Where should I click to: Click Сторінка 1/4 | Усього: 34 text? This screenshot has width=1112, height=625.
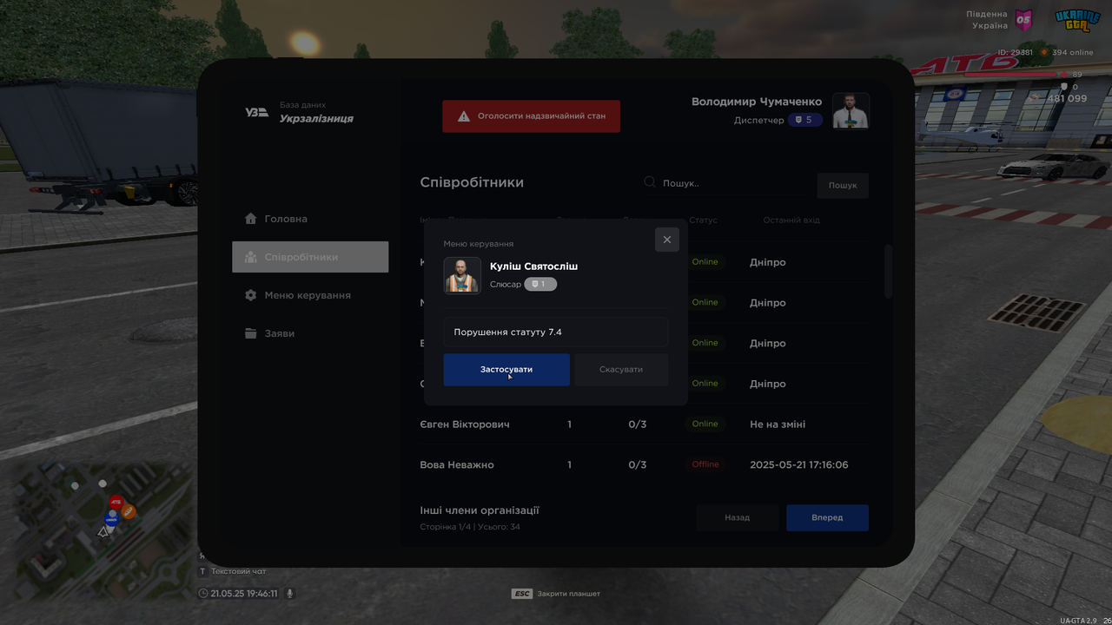pos(470,527)
